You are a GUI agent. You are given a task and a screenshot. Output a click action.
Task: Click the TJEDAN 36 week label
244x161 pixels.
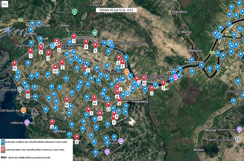point(117,10)
